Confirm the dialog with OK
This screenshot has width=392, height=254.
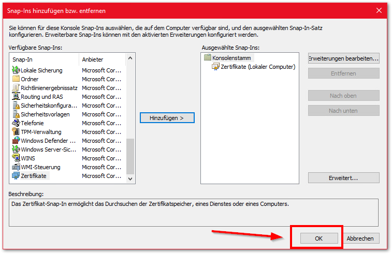coord(319,238)
